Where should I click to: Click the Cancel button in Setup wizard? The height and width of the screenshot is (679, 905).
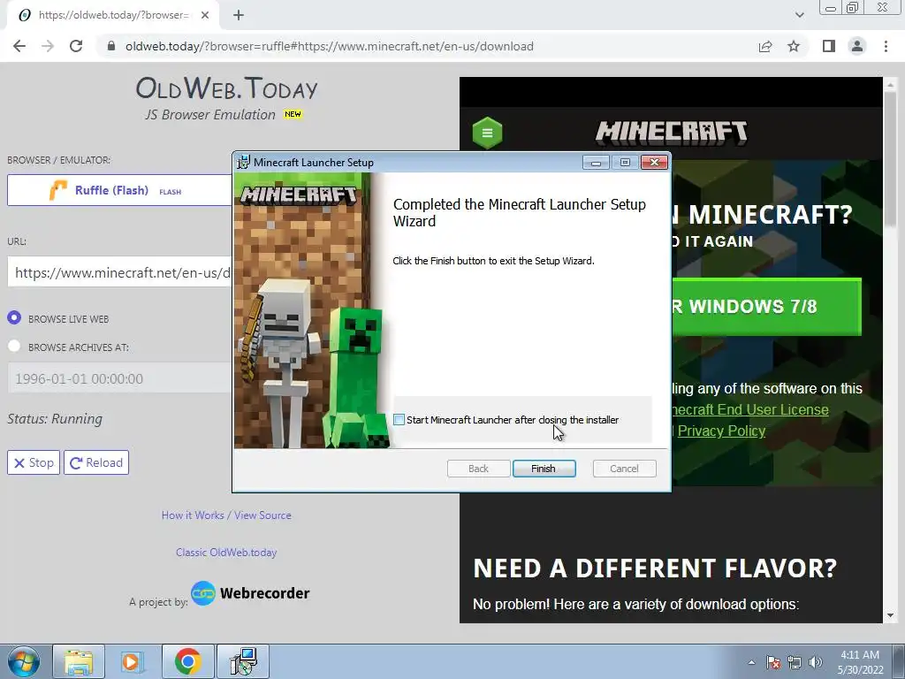[x=624, y=469]
